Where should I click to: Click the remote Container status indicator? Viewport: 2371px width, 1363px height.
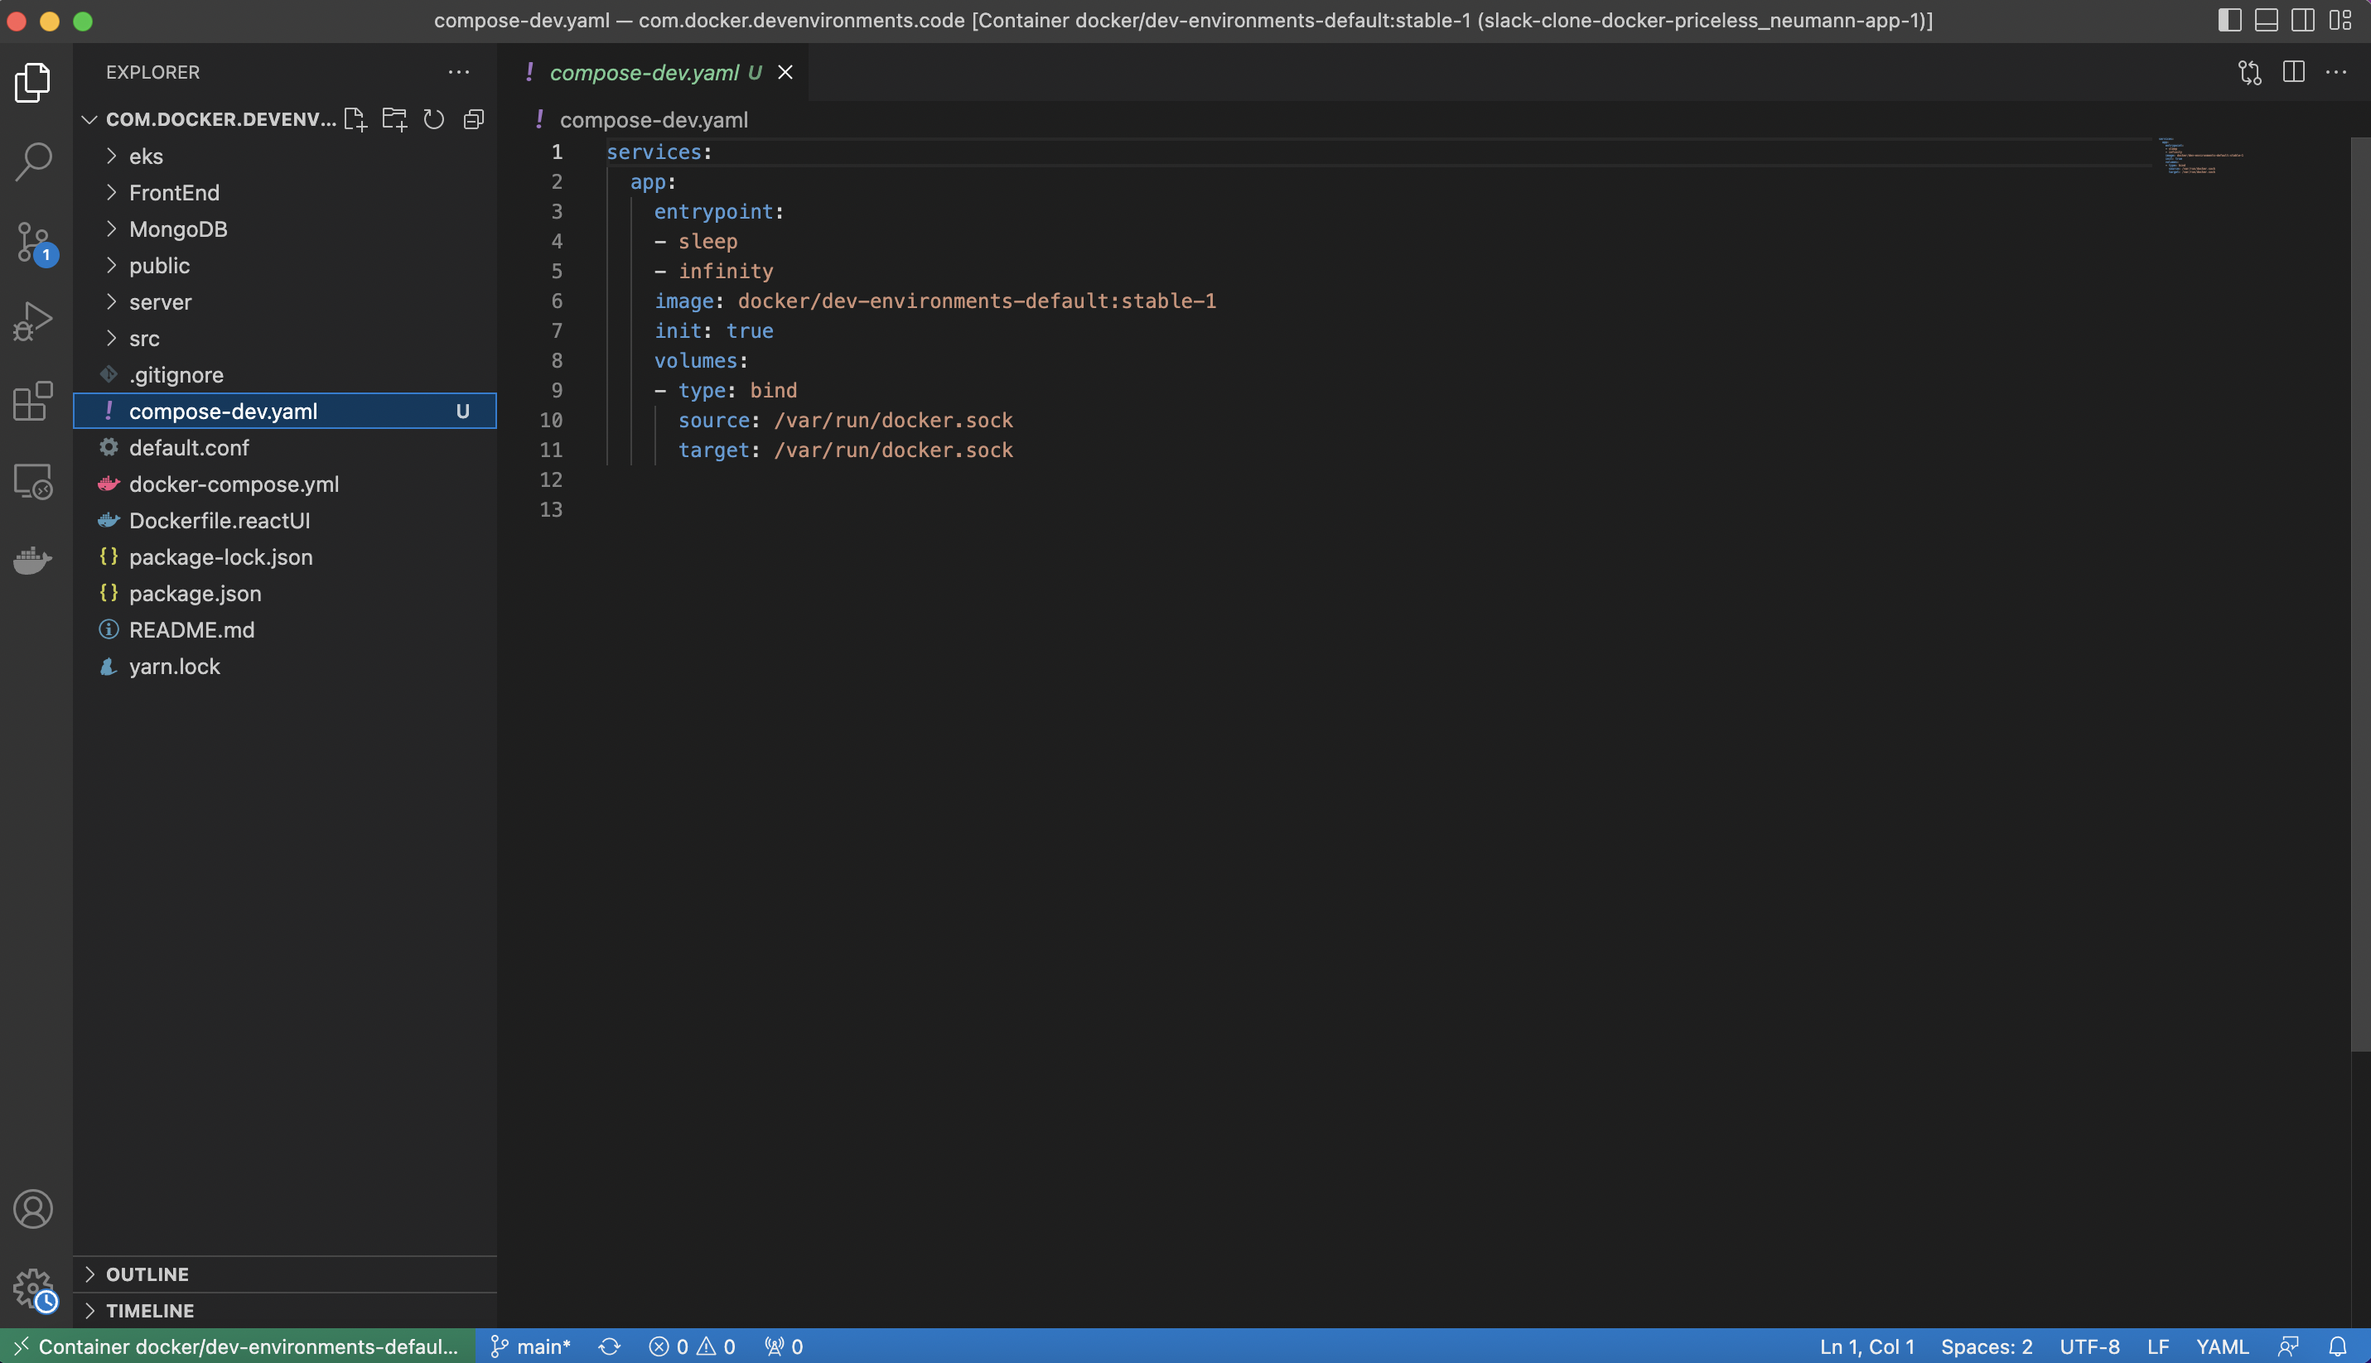238,1346
